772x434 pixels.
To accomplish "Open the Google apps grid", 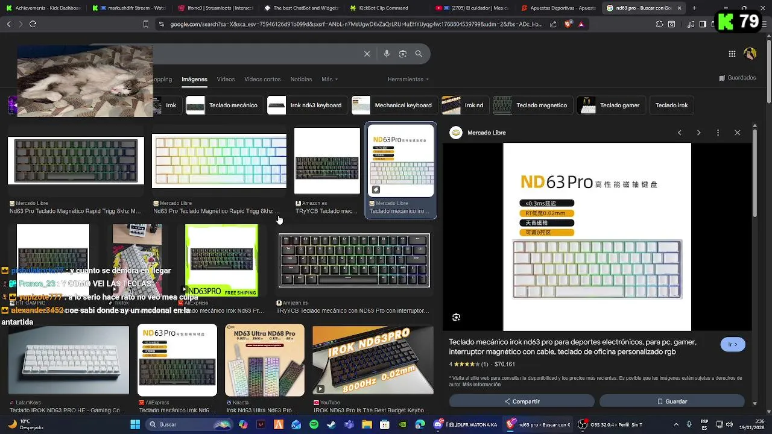I will (x=732, y=54).
